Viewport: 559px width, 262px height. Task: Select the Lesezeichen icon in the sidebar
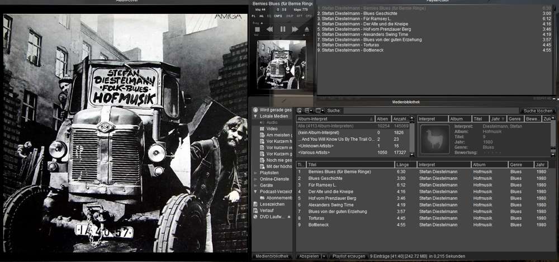pyautogui.click(x=255, y=204)
